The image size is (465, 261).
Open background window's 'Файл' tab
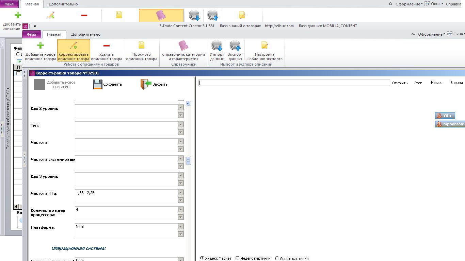(x=9, y=4)
